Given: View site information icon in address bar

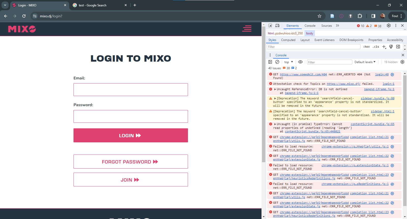Looking at the screenshot, I should (35, 16).
